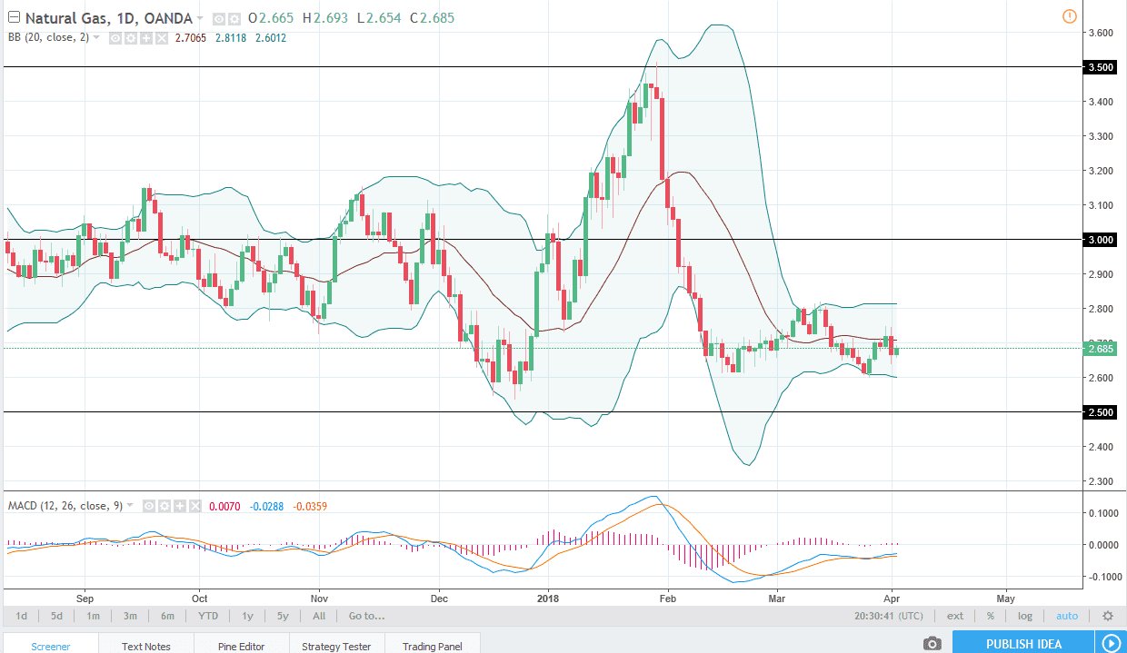Toggle log scale
Screen dimensions: 1127x653
[x=1025, y=616]
